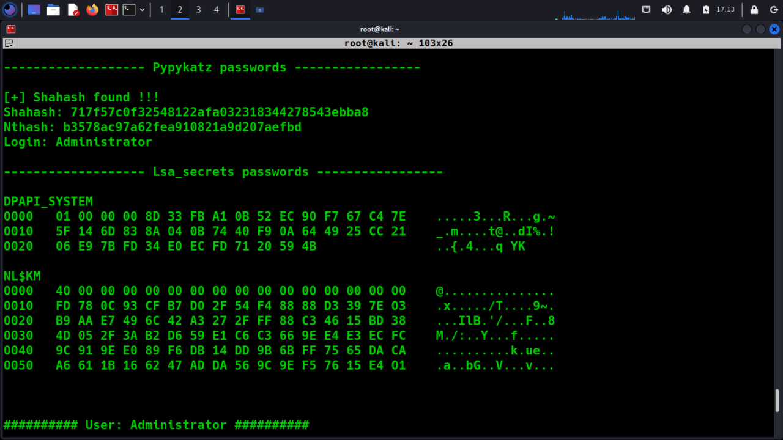Click the logout icon in the panel

(x=774, y=9)
